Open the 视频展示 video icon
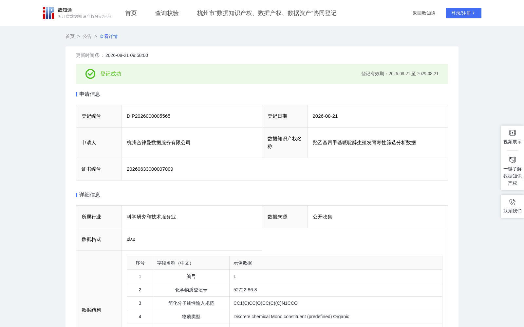This screenshot has height=327, width=524. (x=513, y=133)
